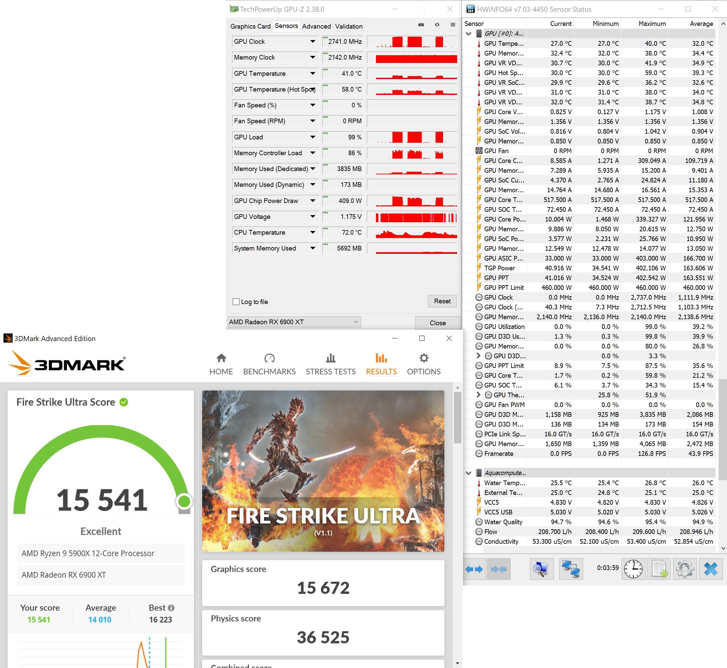
Task: Click HWiNFO magnifier monitor icon
Action: [x=541, y=569]
